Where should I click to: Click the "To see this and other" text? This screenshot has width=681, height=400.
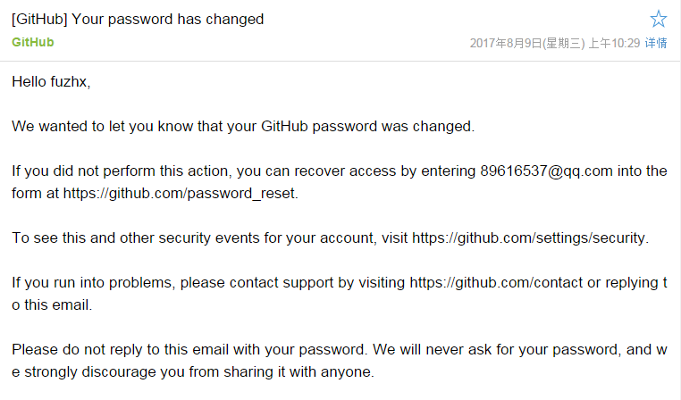(82, 237)
